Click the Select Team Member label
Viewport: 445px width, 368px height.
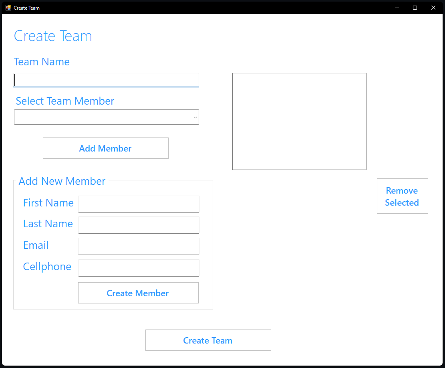pos(64,101)
